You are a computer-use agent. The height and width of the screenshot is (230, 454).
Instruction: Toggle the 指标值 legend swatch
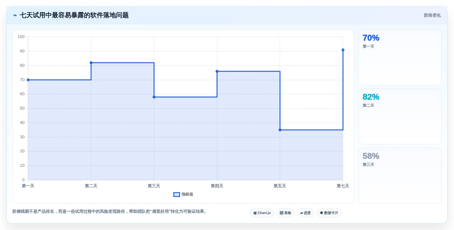177,195
